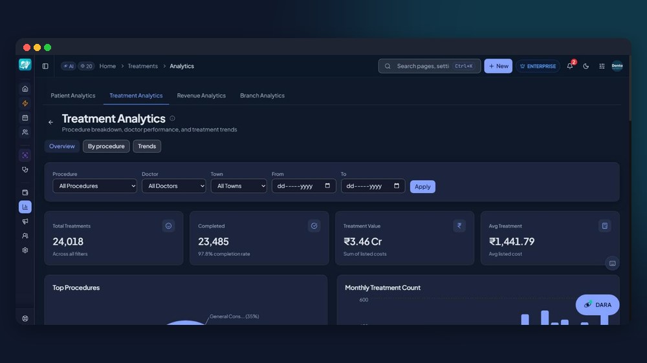Image resolution: width=647 pixels, height=363 pixels.
Task: Open the settings gear icon in the sidebar
Action: [25, 250]
